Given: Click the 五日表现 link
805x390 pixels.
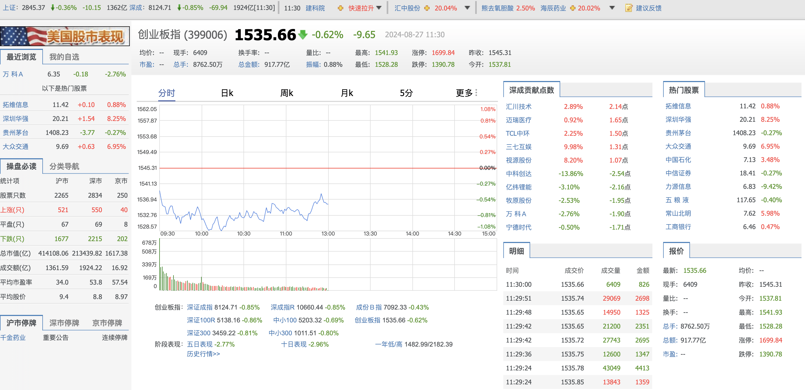Looking at the screenshot, I should pyautogui.click(x=200, y=344).
